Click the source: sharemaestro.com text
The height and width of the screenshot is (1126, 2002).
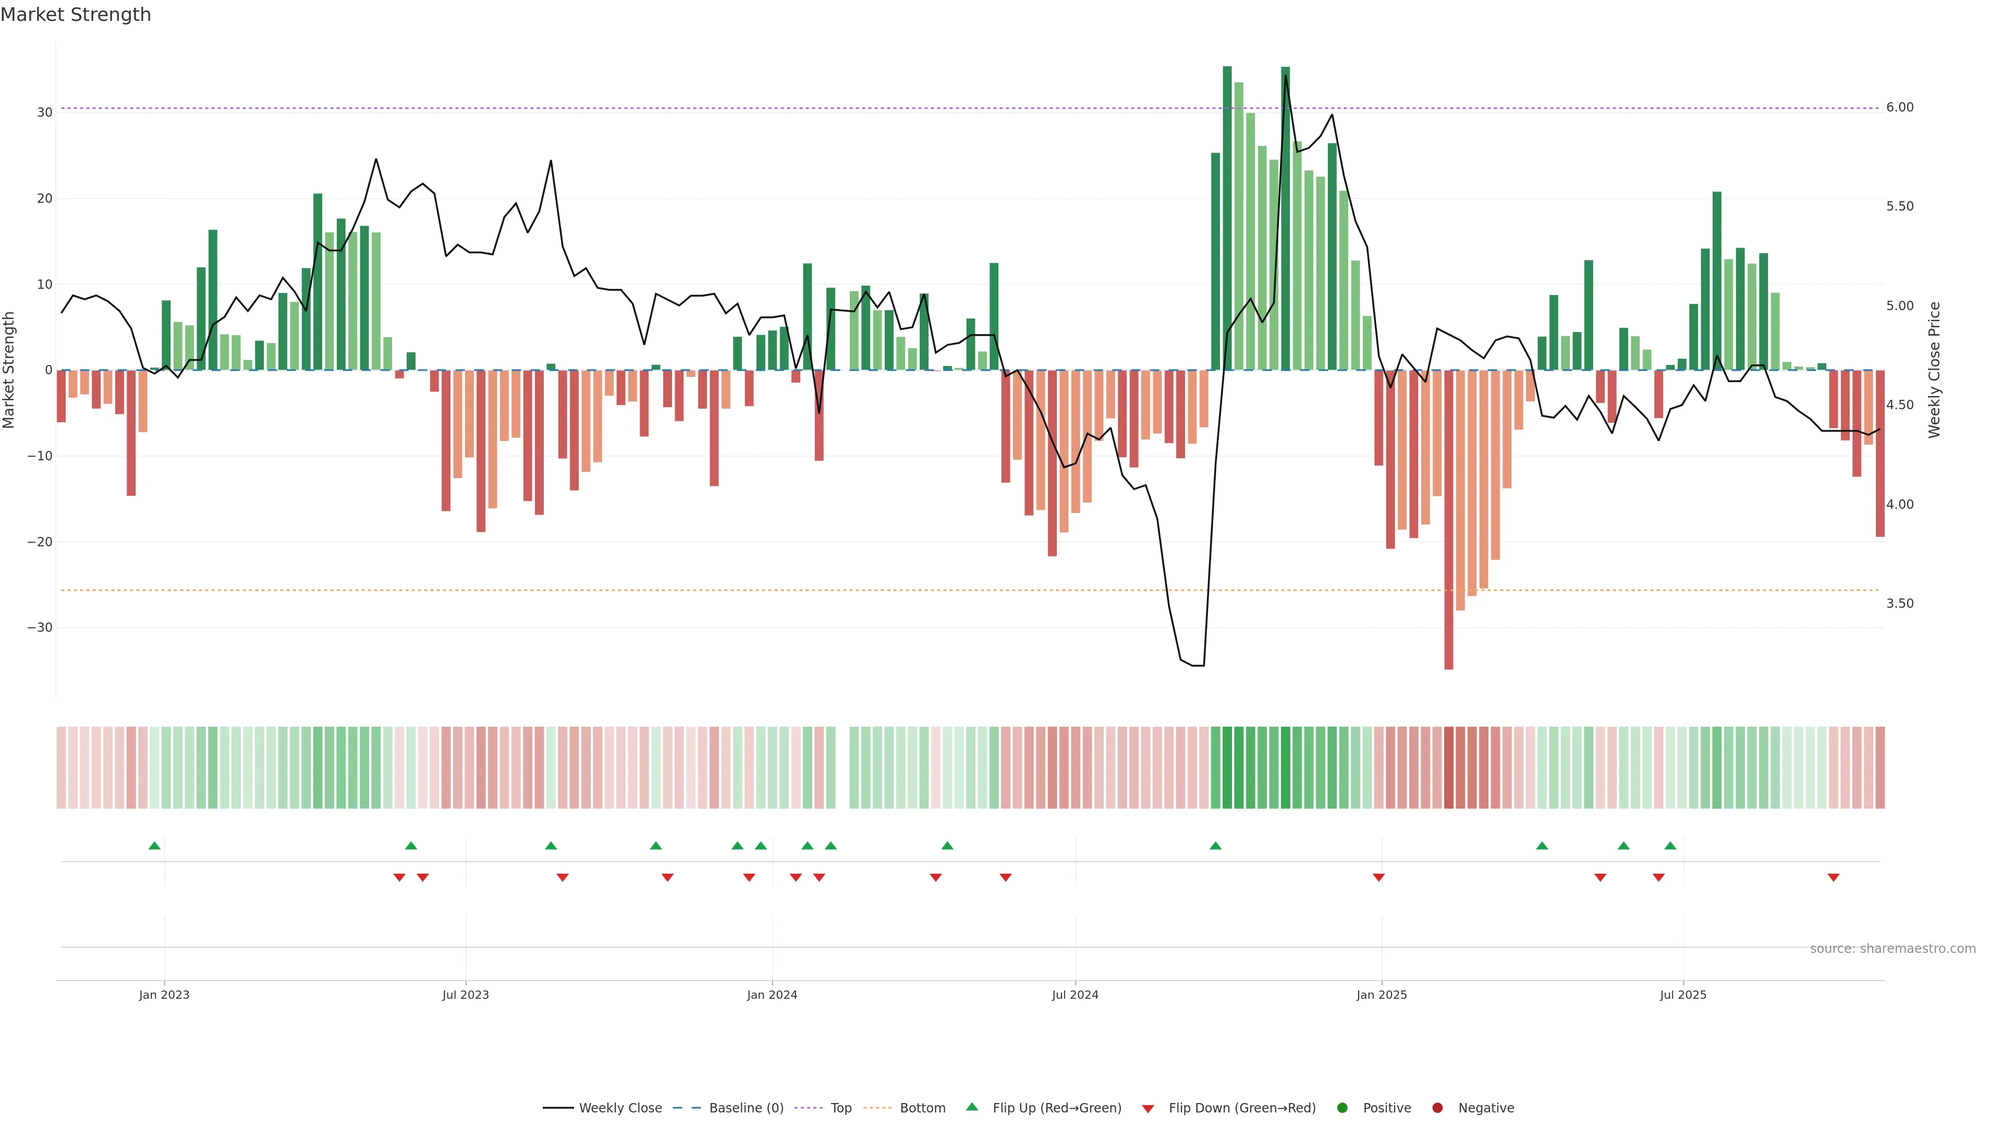(1893, 949)
